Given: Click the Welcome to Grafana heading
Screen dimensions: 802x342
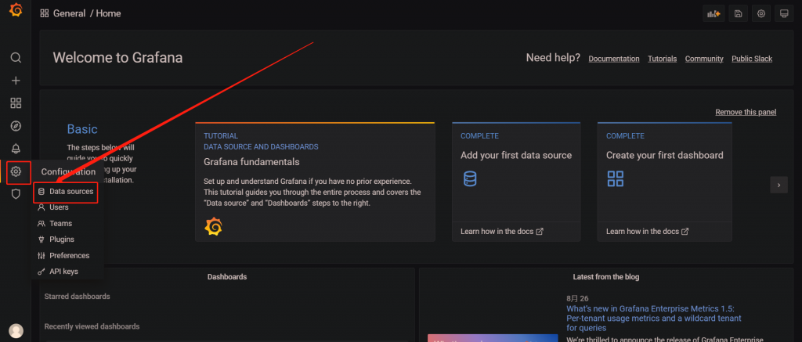Looking at the screenshot, I should 117,57.
